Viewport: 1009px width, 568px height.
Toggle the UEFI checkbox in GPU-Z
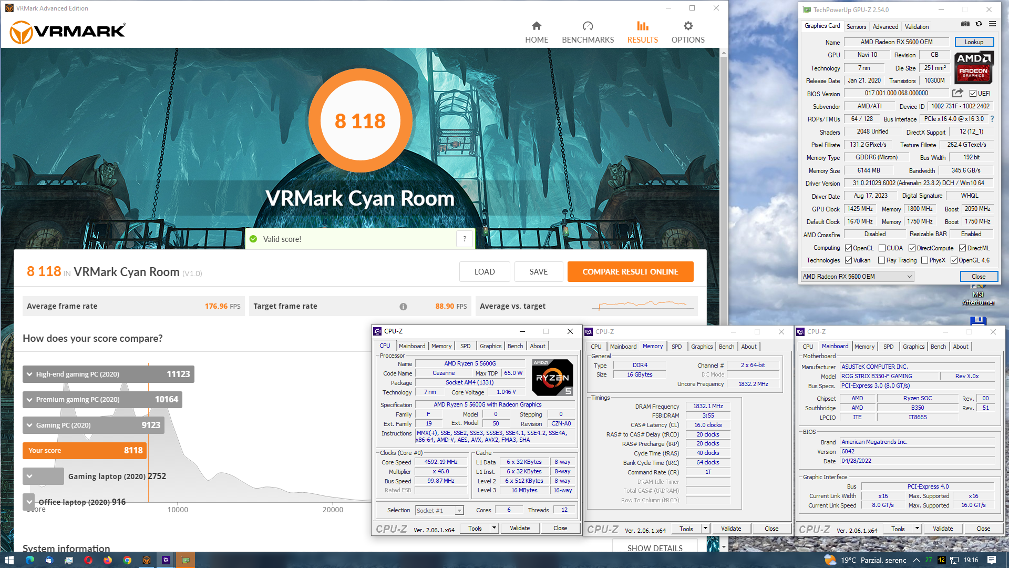tap(973, 94)
